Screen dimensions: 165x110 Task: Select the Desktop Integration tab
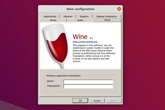point(106,16)
